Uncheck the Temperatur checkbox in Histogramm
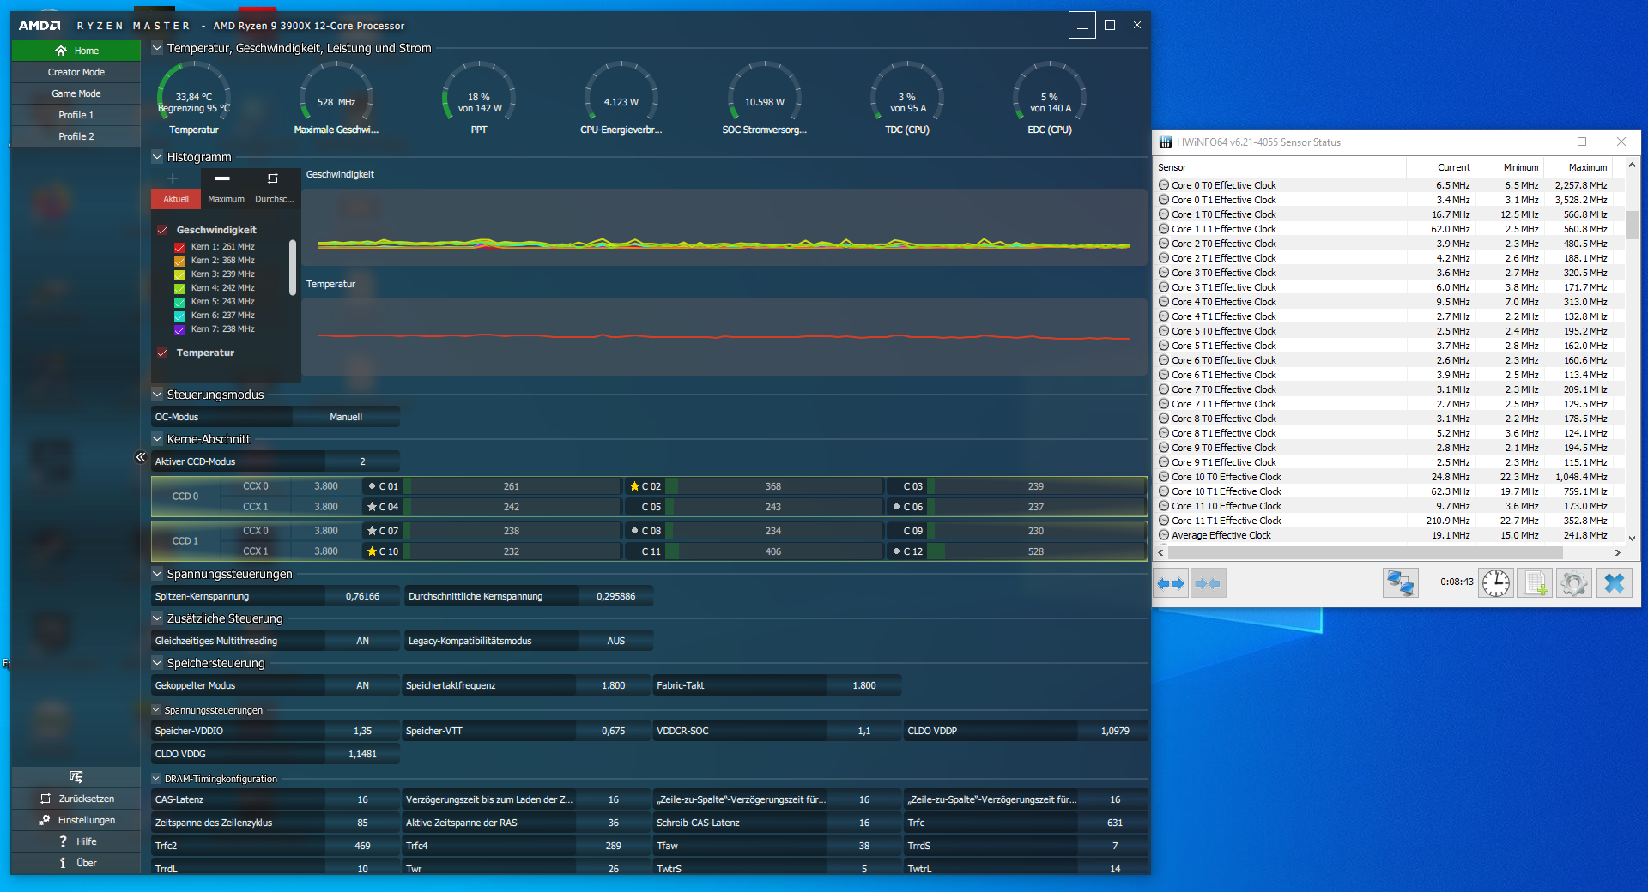The width and height of the screenshot is (1648, 892). [x=162, y=353]
